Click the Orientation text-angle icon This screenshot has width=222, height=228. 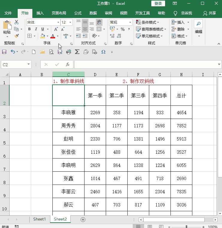(94, 36)
